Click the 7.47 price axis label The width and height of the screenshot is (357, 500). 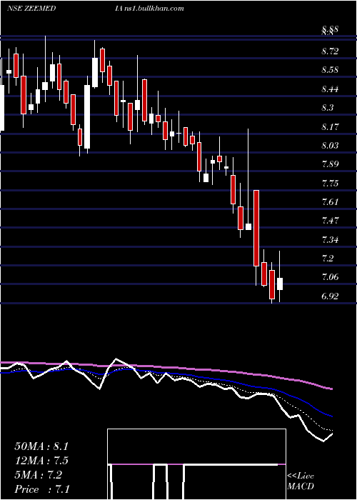tap(330, 220)
